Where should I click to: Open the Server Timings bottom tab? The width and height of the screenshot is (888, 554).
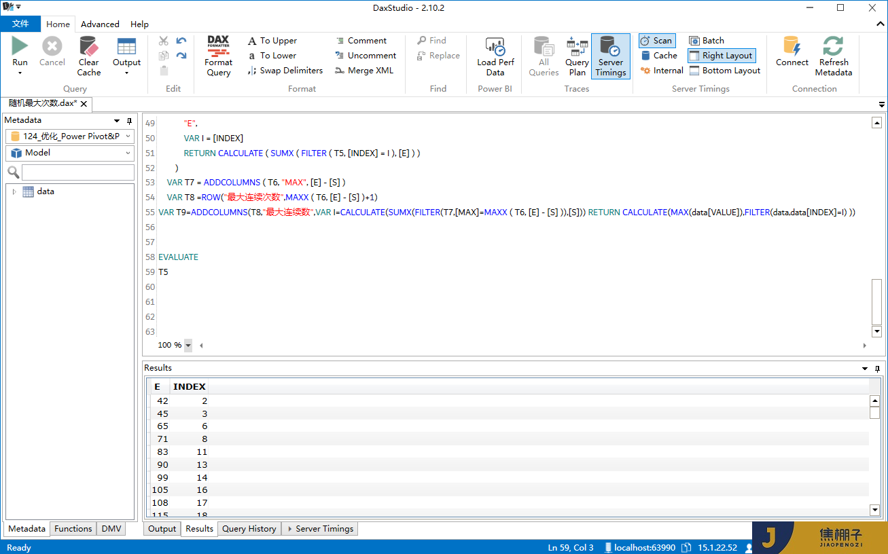[319, 529]
